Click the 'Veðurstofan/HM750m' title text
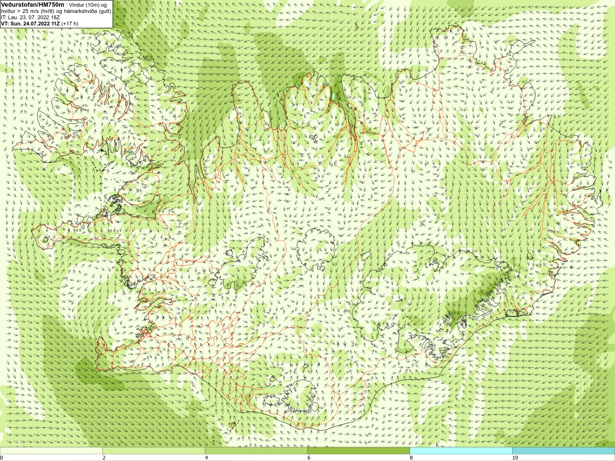 pyautogui.click(x=33, y=4)
